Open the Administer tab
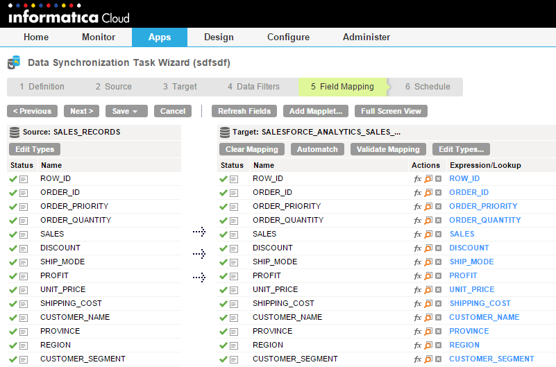This screenshot has height=367, width=556. [x=367, y=37]
